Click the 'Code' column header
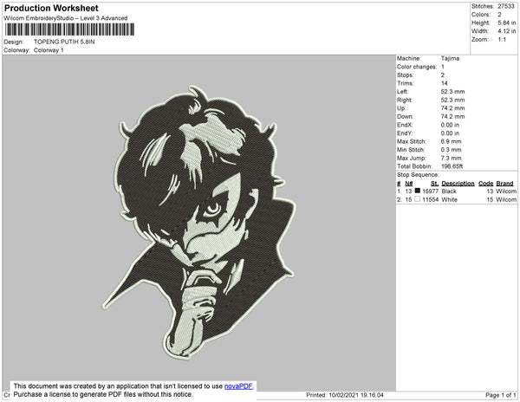520x402 pixels. (x=486, y=184)
